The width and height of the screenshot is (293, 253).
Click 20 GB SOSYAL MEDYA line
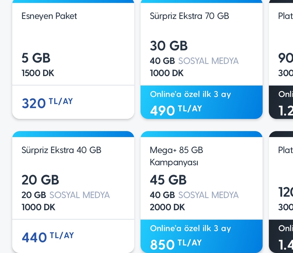[66, 195]
